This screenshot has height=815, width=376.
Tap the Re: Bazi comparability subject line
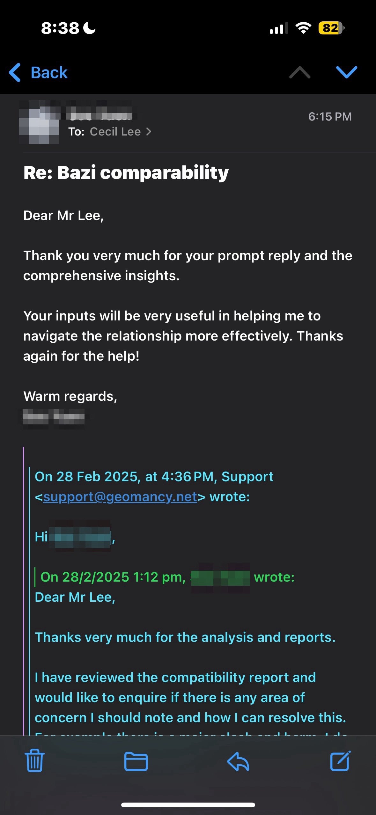pos(126,173)
